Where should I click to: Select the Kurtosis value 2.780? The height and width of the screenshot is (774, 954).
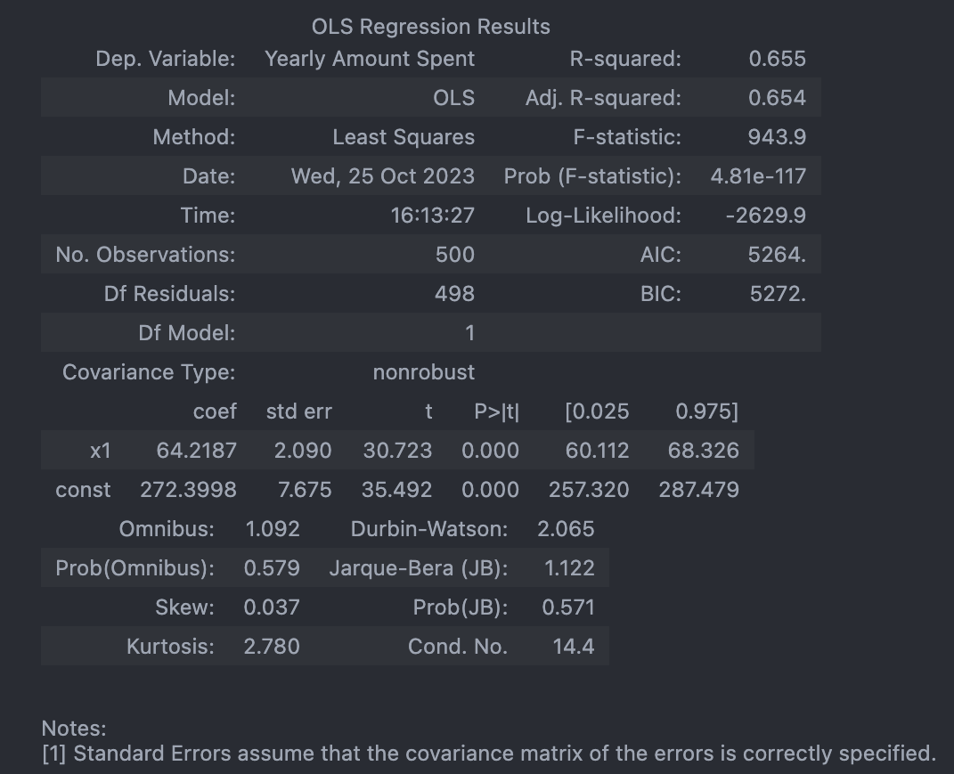pos(272,647)
